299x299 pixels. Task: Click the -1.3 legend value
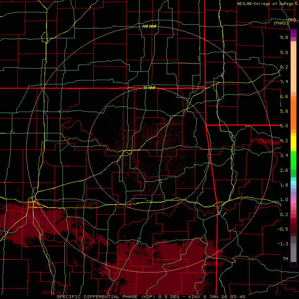(x=283, y=244)
